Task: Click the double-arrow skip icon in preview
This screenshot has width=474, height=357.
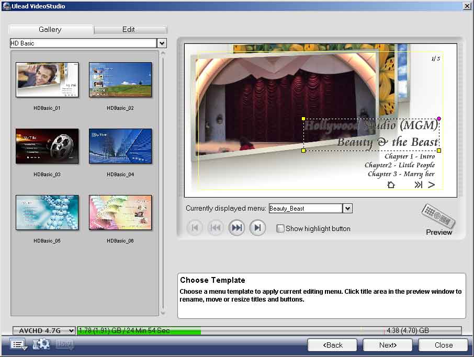Action: 418,185
